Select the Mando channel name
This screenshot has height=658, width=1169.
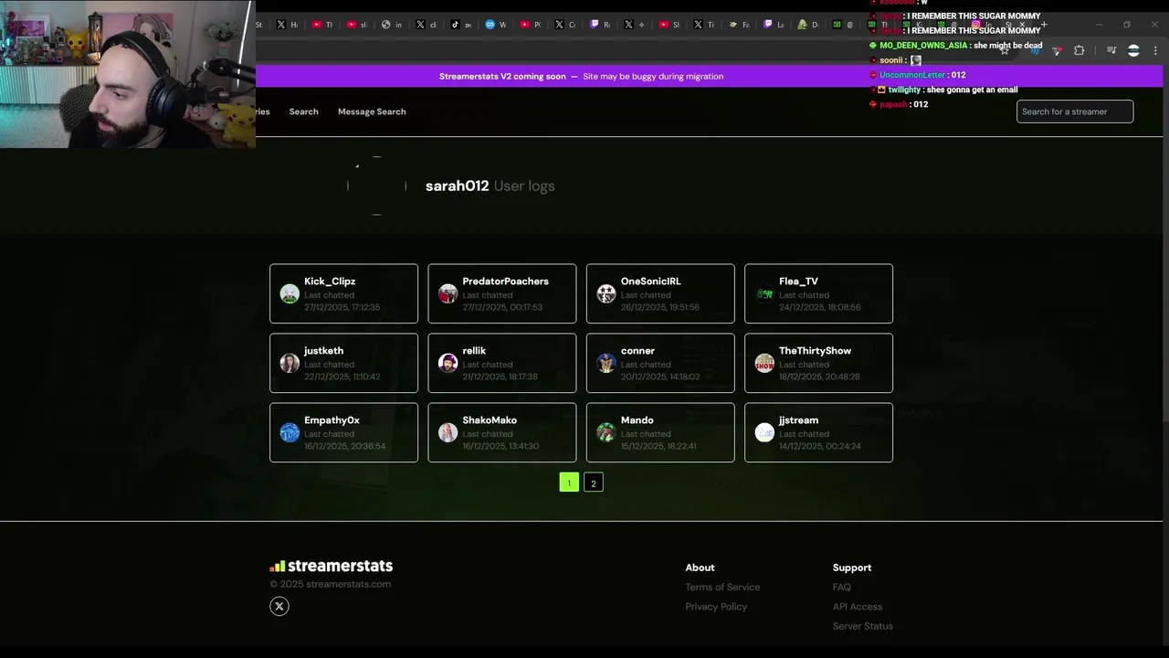pos(637,420)
